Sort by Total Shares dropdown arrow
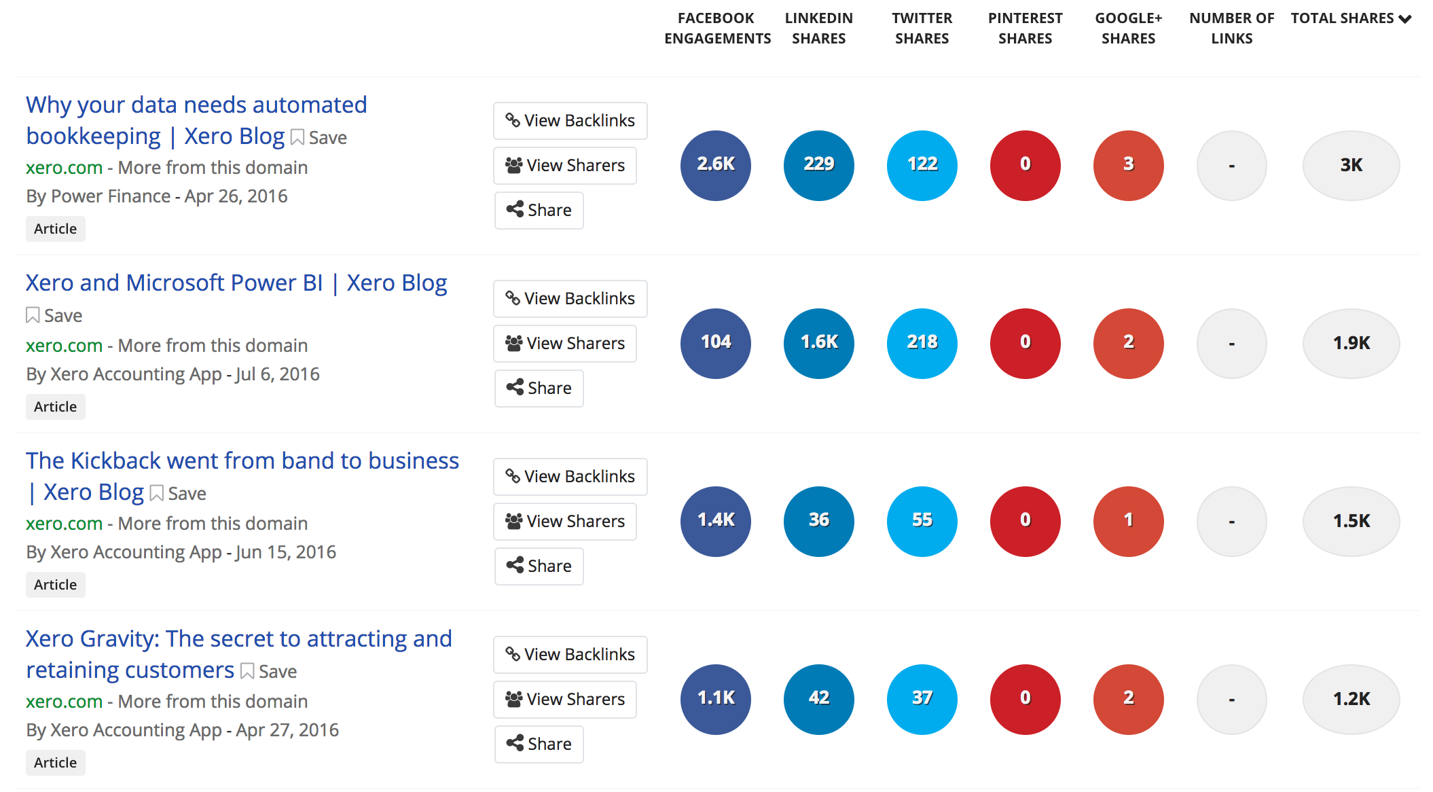Image resolution: width=1433 pixels, height=792 pixels. (1406, 19)
